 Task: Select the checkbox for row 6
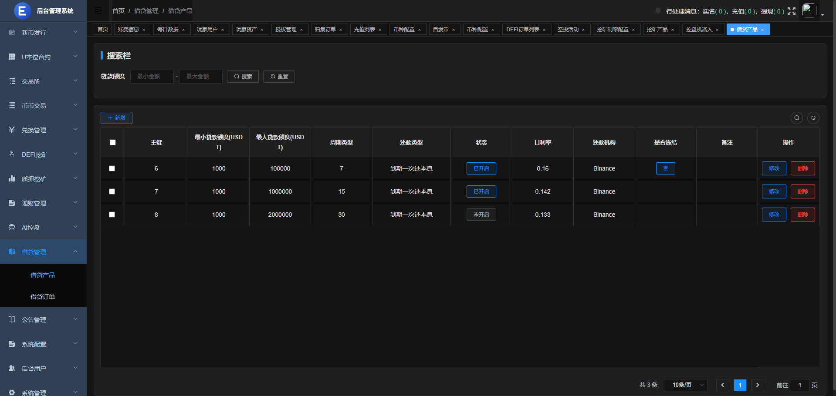112,168
